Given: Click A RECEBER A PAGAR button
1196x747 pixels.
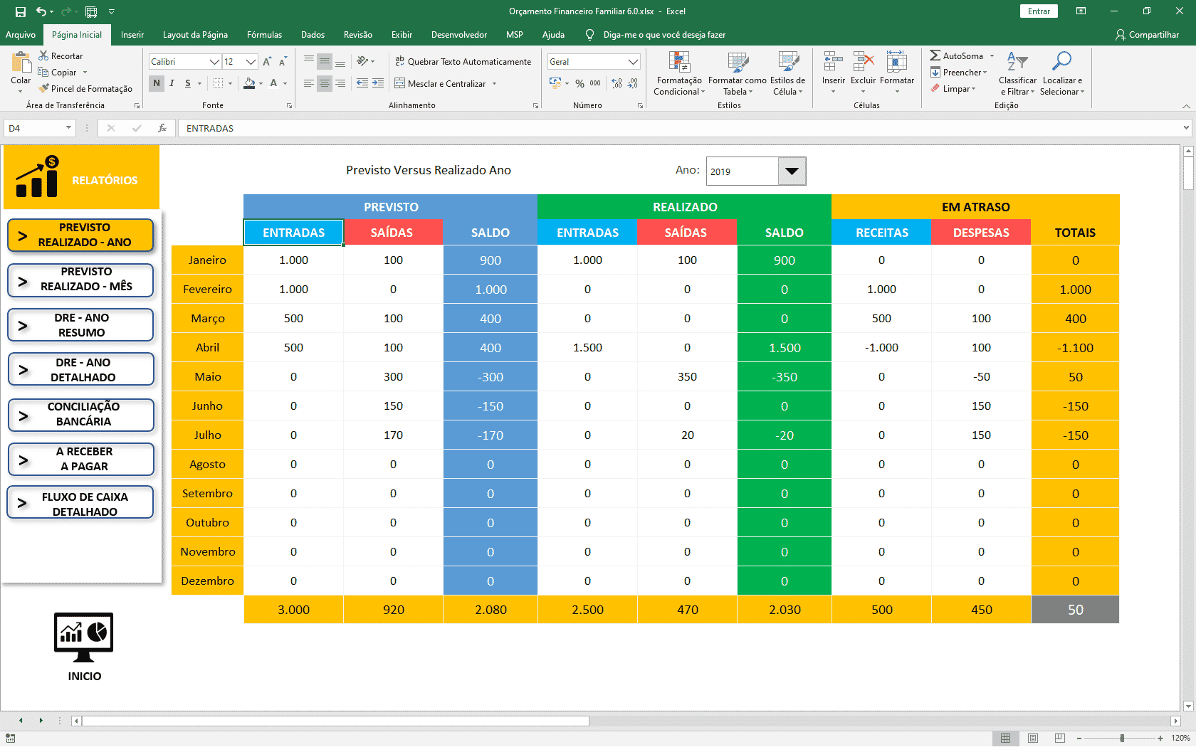Looking at the screenshot, I should (80, 460).
